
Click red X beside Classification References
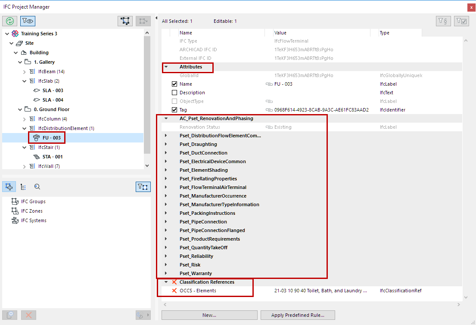coord(174,282)
